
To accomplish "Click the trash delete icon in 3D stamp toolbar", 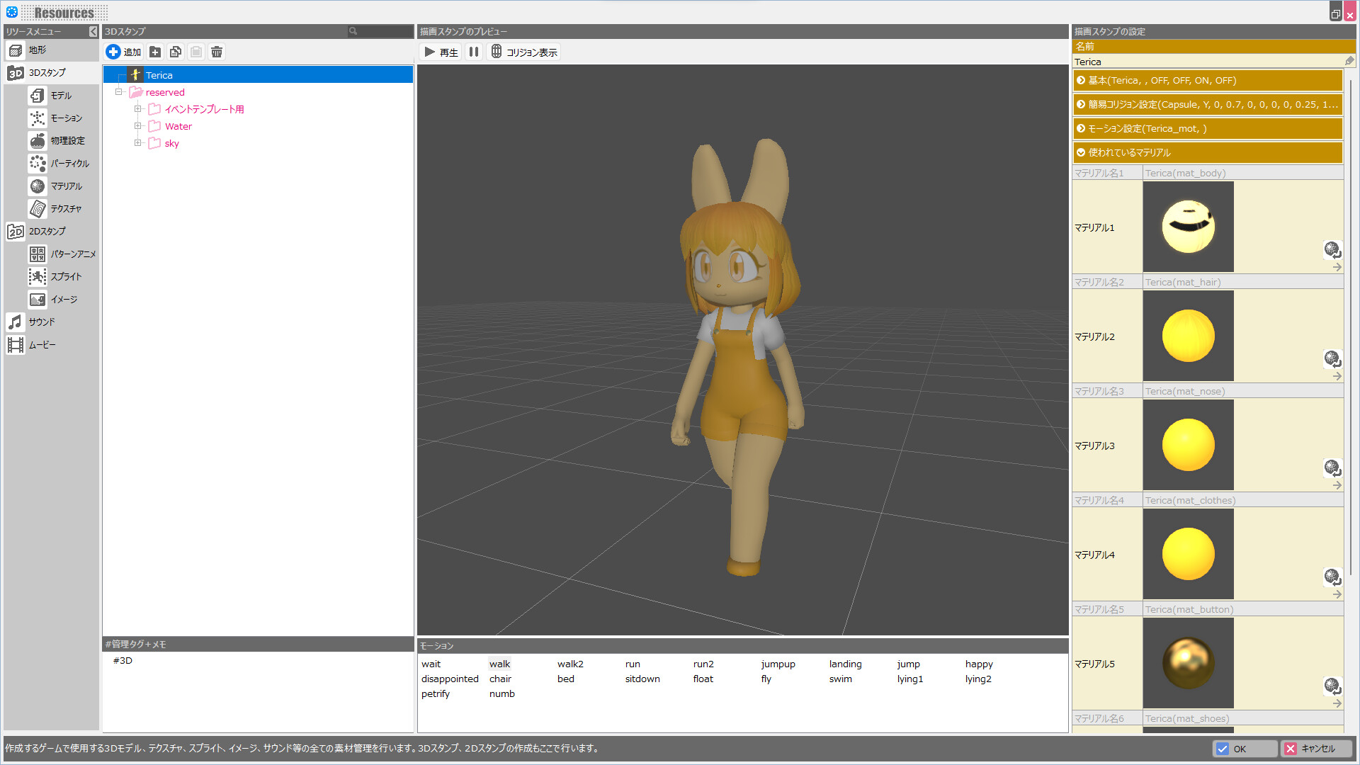I will [x=217, y=52].
